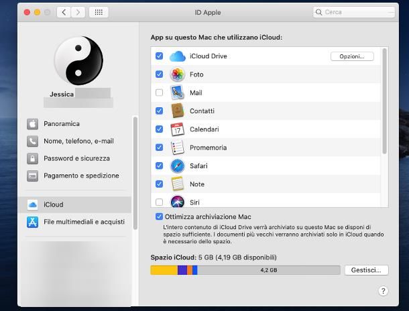Uncheck the Foto checkbox
Image resolution: width=409 pixels, height=311 pixels.
tap(159, 74)
